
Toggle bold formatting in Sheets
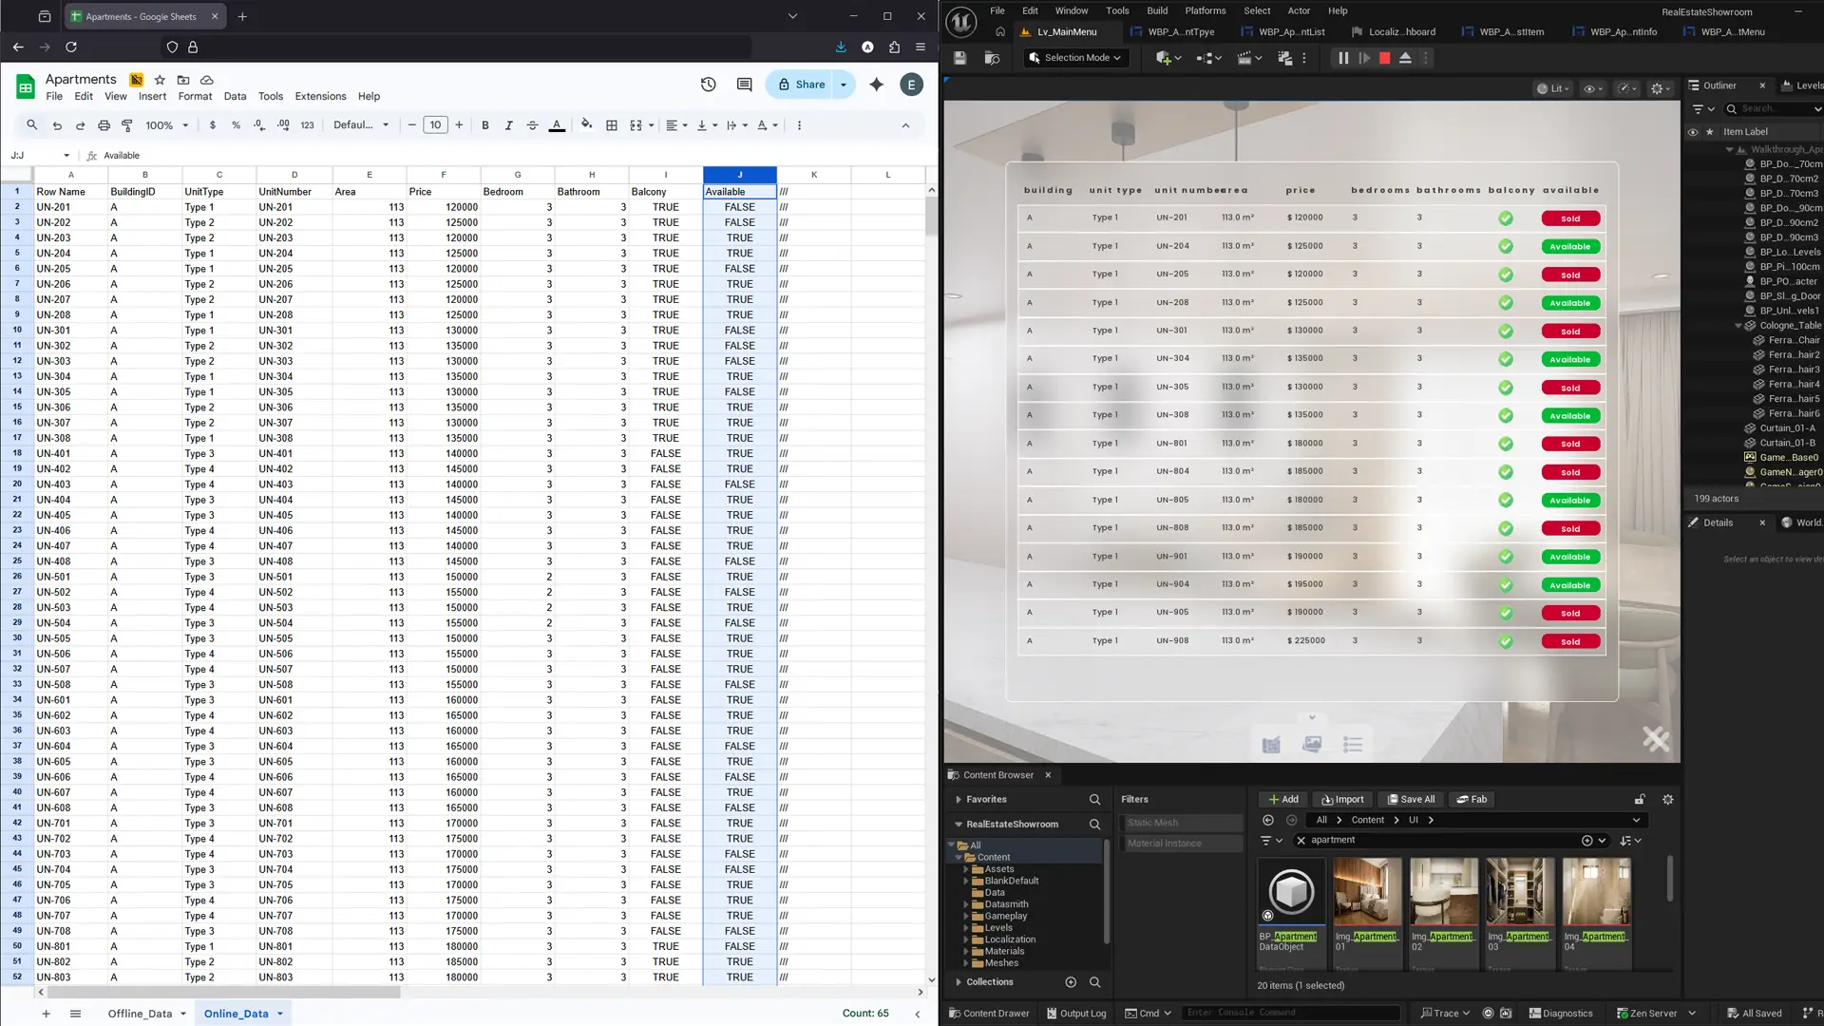[x=485, y=125]
